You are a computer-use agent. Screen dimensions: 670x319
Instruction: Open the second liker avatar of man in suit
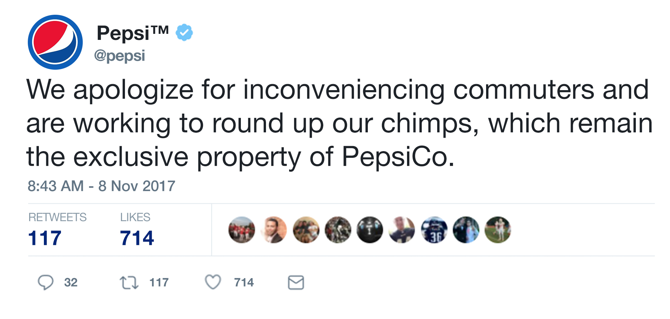[x=274, y=230]
